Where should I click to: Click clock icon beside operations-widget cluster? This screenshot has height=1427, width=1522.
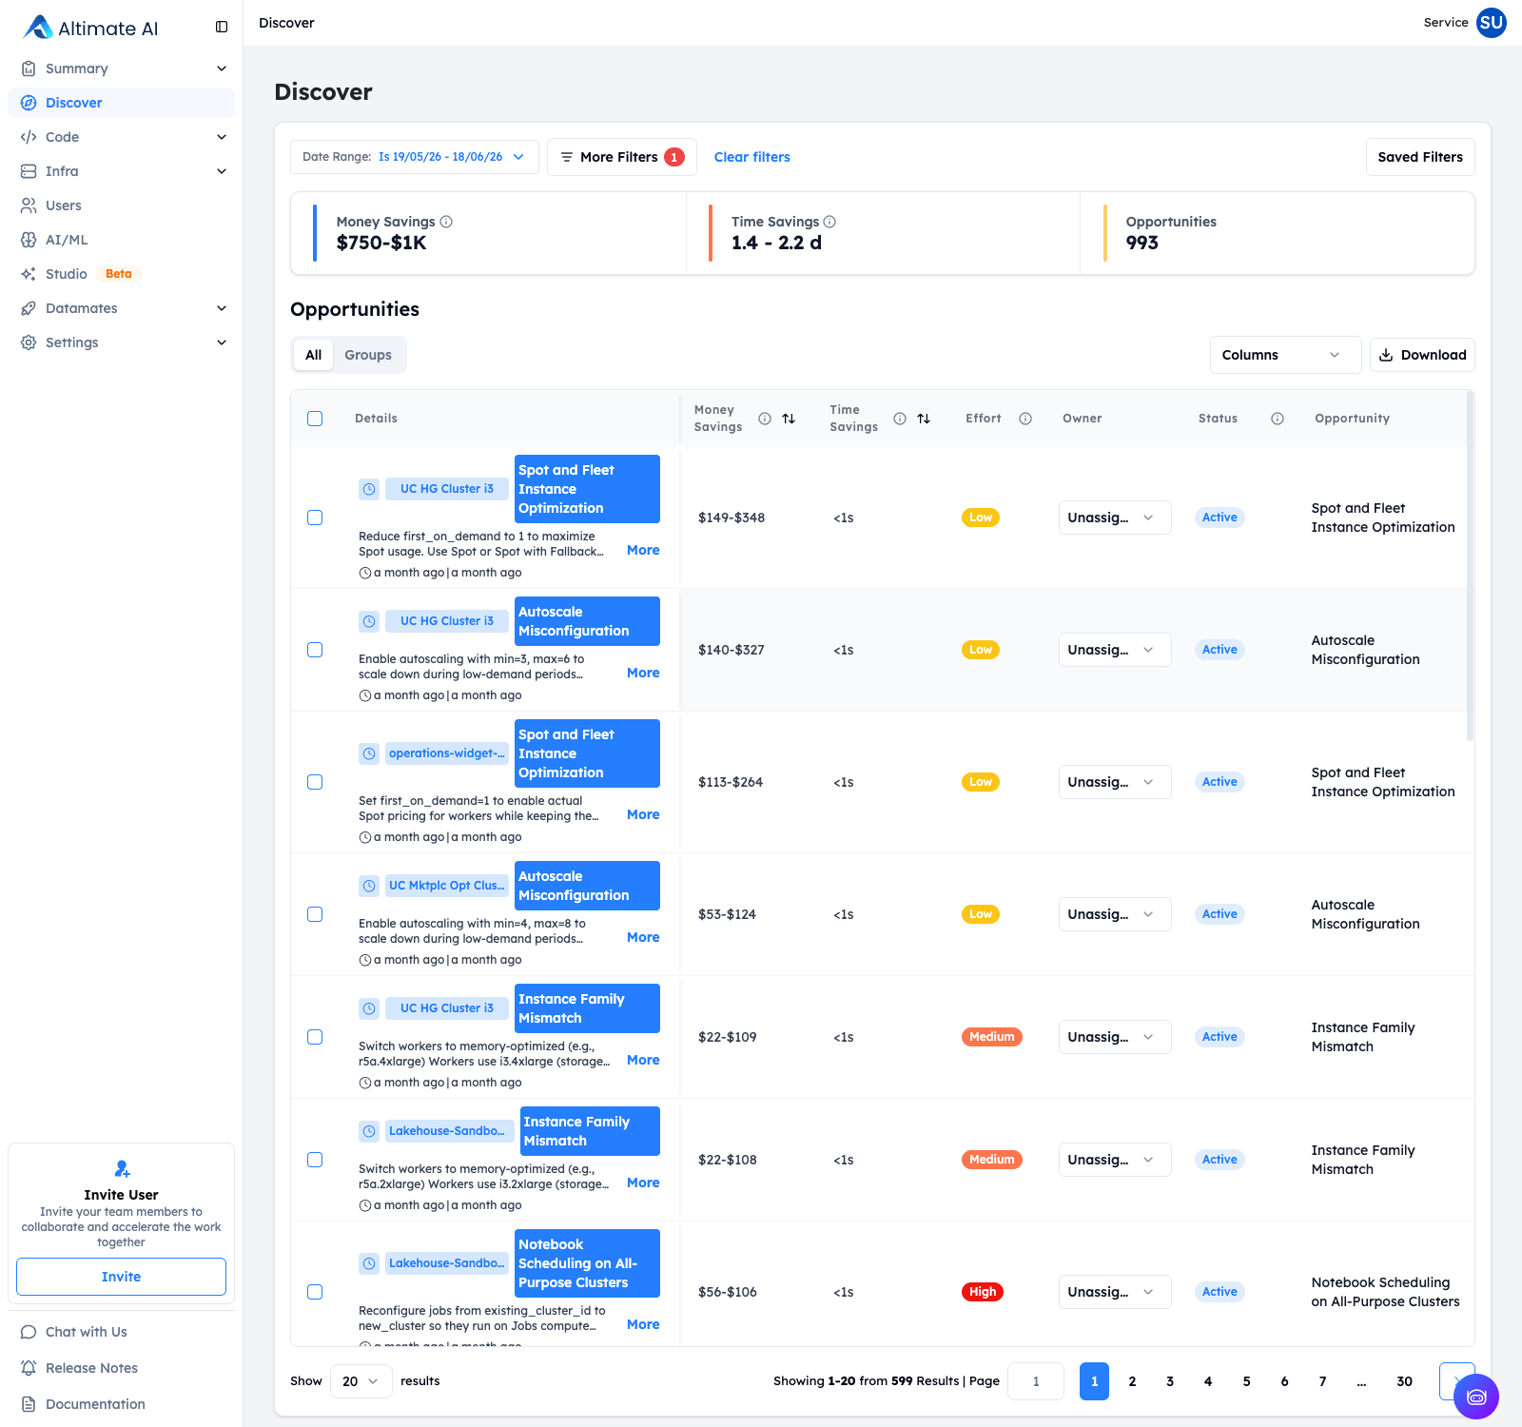369,753
